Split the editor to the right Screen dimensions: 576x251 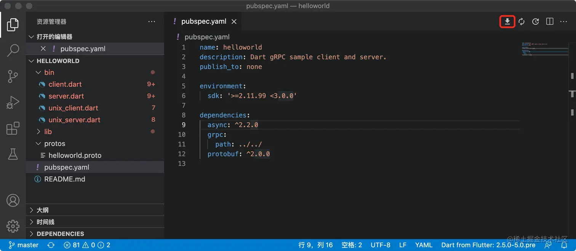(550, 22)
